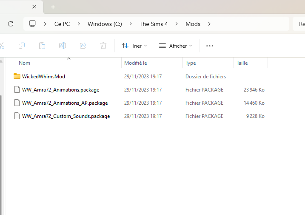Select the WickedWhimsMod folder name
Screen dimensions: 305x215
click(x=43, y=77)
